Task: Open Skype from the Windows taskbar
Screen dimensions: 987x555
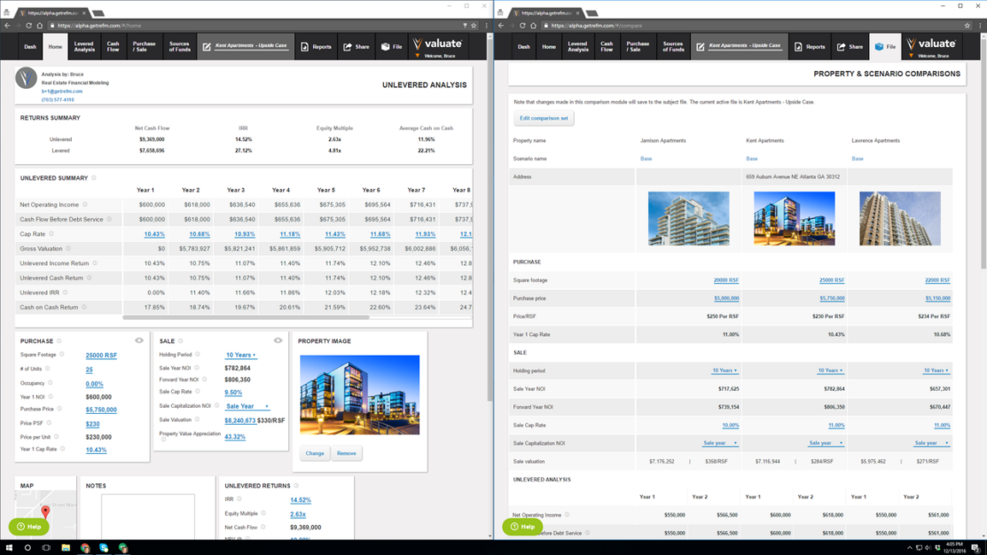Action: pos(104,548)
